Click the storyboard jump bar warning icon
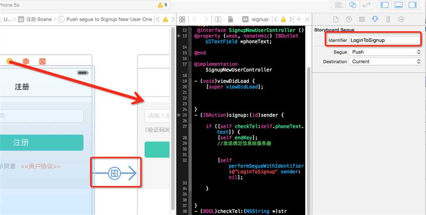The height and width of the screenshot is (215, 426). 165,19
